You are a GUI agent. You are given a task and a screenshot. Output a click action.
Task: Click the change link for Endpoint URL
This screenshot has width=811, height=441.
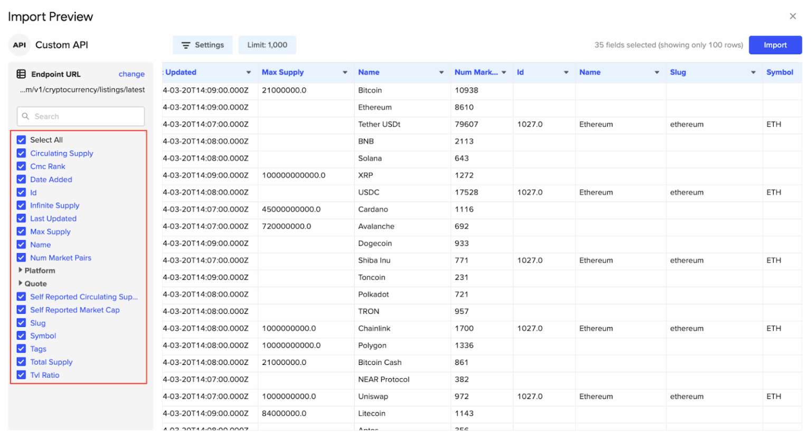click(x=131, y=74)
